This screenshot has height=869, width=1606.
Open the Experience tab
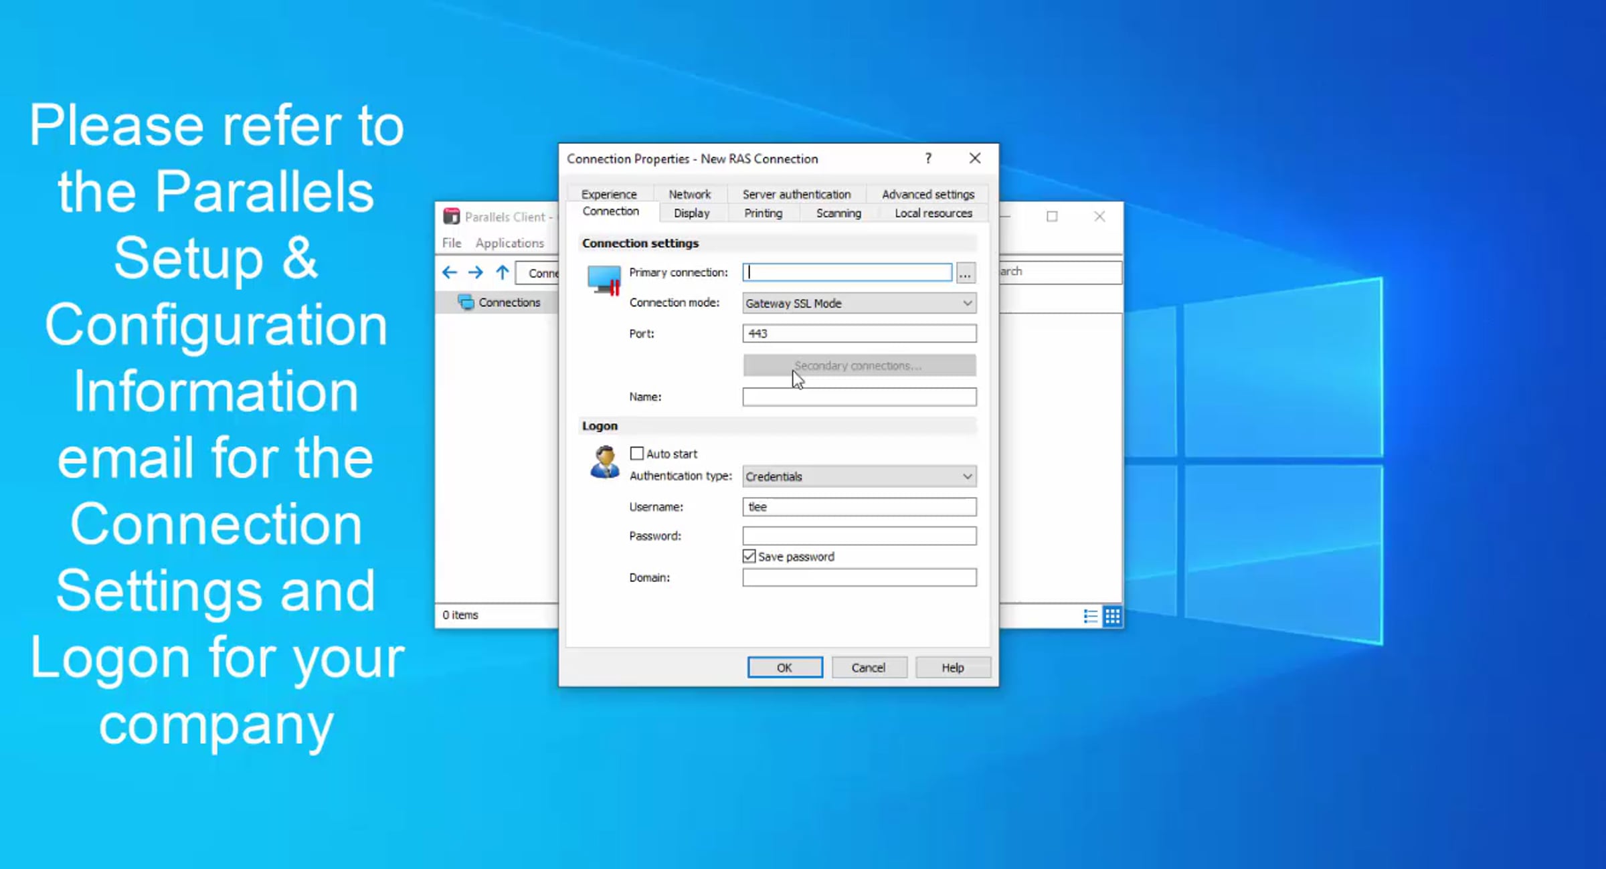(x=609, y=194)
